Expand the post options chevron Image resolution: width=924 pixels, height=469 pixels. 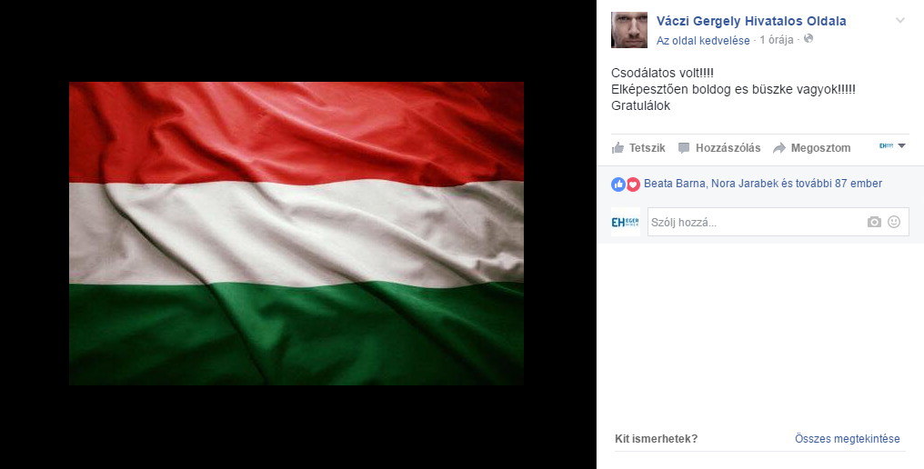899,21
